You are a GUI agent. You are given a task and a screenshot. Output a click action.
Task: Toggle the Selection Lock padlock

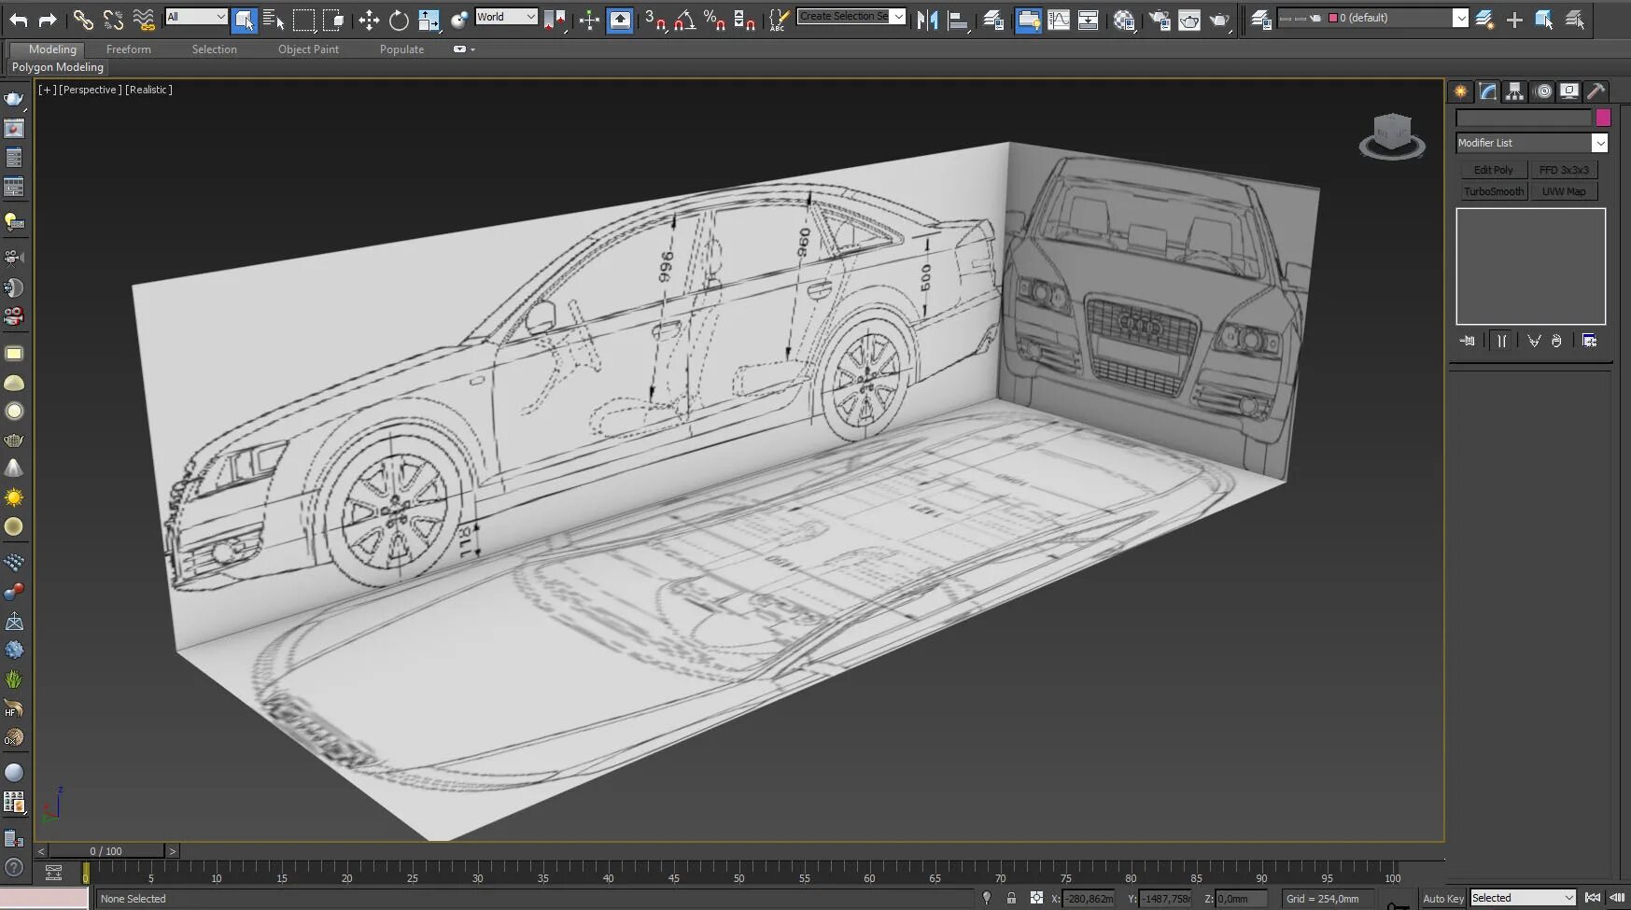click(x=1011, y=898)
